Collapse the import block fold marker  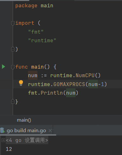pos(13,23)
